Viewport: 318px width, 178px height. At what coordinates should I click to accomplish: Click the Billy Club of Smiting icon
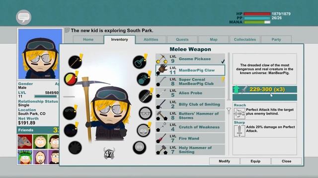pyautogui.click(x=161, y=104)
